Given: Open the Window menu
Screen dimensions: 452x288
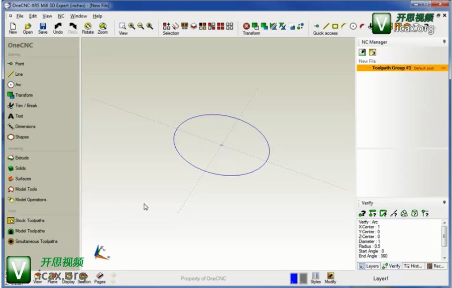Looking at the screenshot, I should 78,16.
